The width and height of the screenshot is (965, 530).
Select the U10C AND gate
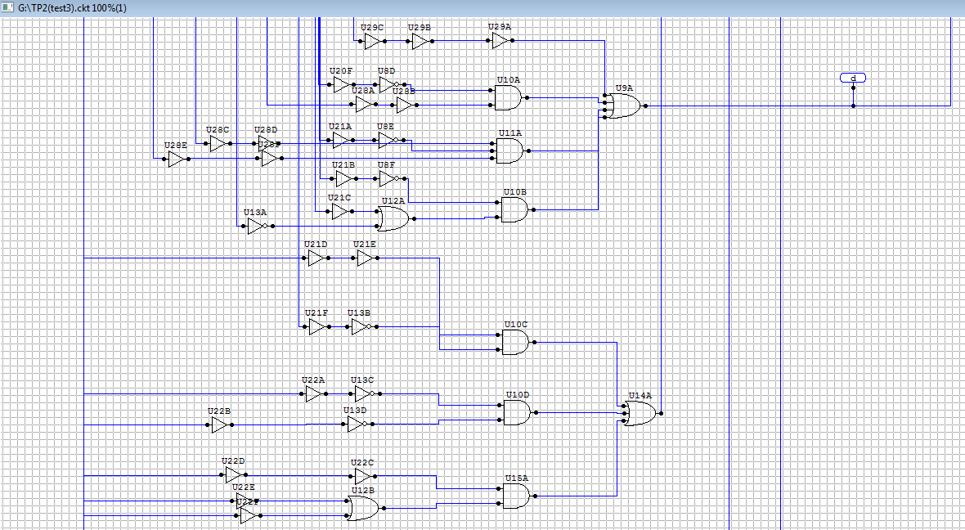(x=514, y=343)
